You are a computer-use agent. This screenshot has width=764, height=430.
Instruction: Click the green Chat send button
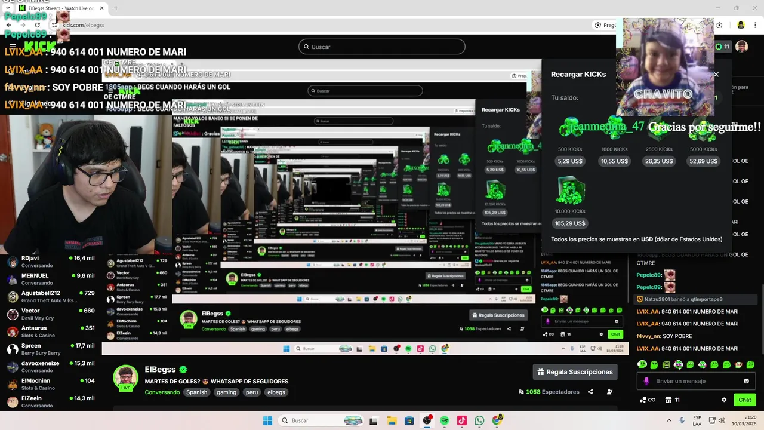745,400
